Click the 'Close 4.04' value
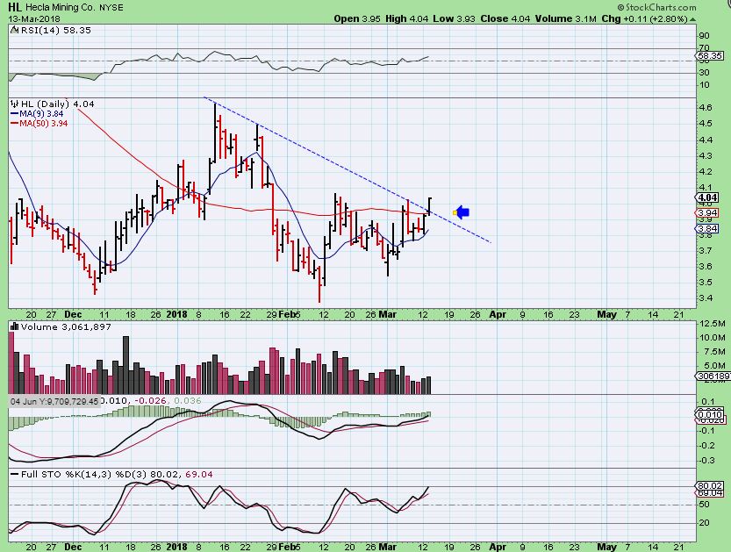The height and width of the screenshot is (552, 731). 505,18
